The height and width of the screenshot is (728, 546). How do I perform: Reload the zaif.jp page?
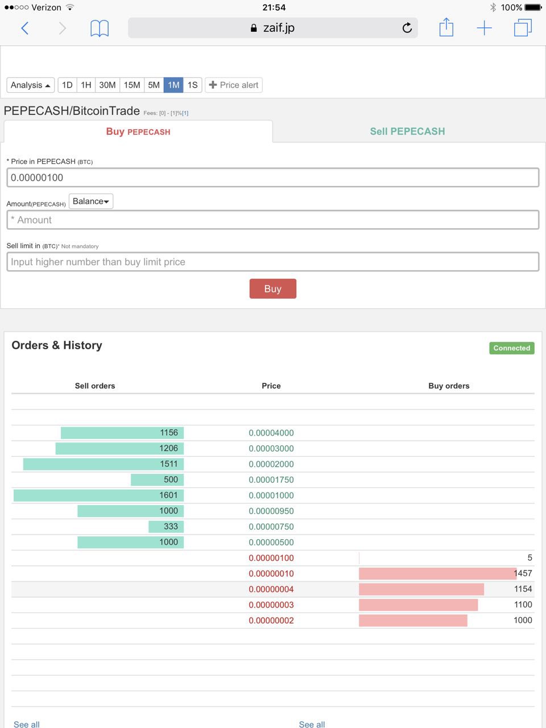click(407, 28)
